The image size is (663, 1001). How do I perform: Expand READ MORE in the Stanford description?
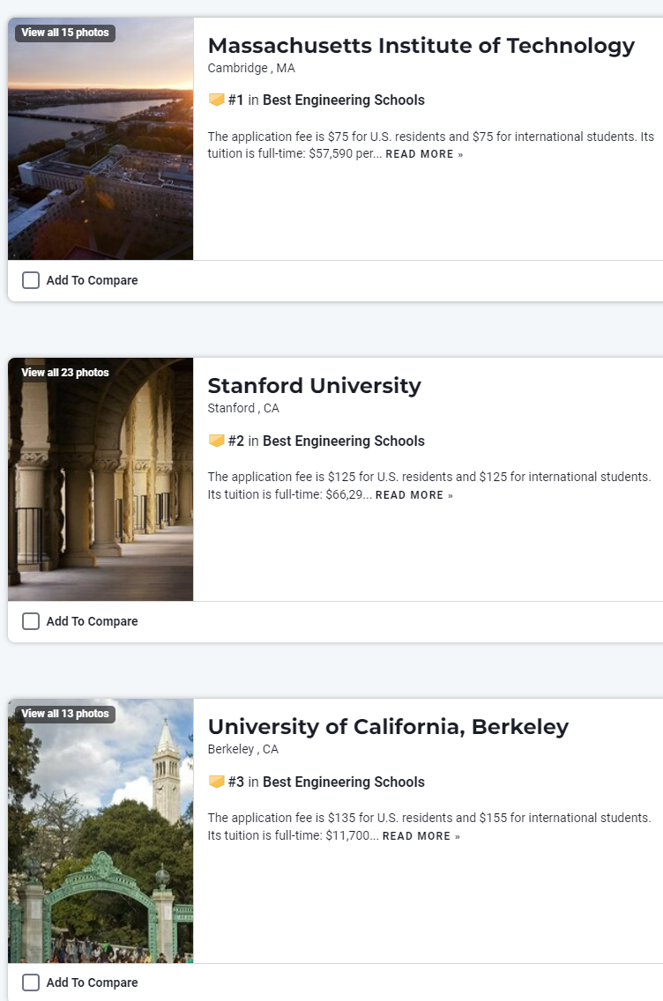[x=413, y=495]
